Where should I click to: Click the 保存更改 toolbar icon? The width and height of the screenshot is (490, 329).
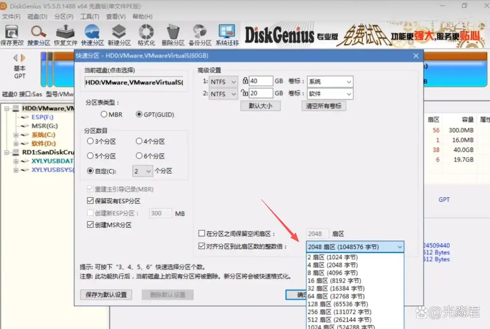pos(12,35)
